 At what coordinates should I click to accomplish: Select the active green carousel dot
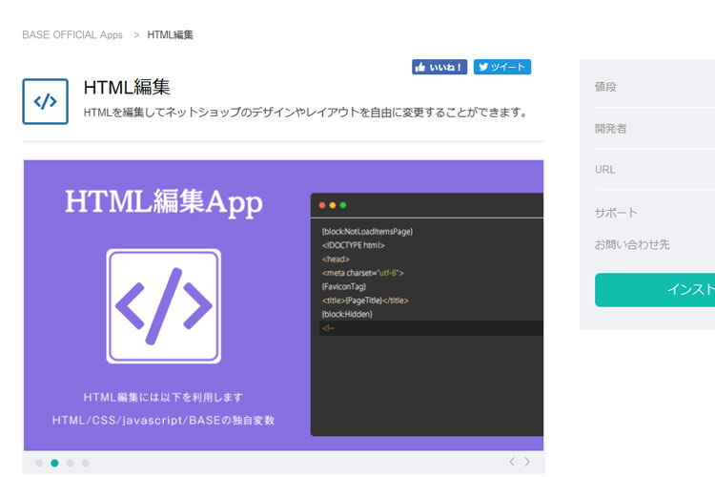54,463
